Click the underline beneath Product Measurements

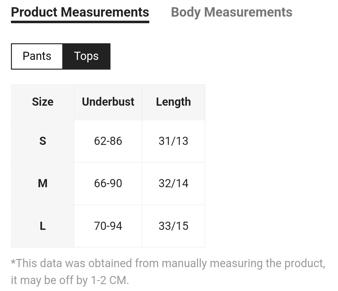80,22
